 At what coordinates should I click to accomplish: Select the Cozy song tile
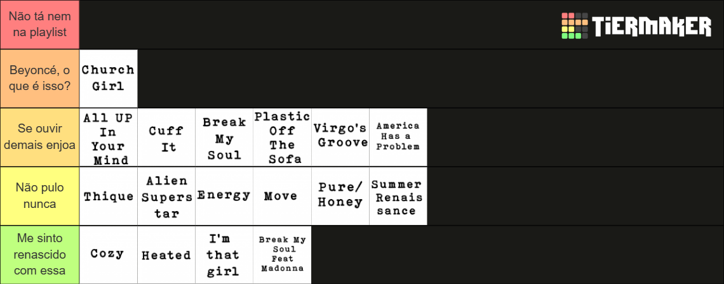pyautogui.click(x=109, y=254)
